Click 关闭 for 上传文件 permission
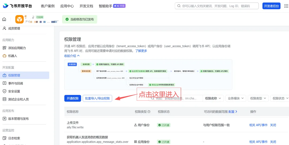 point(273,125)
